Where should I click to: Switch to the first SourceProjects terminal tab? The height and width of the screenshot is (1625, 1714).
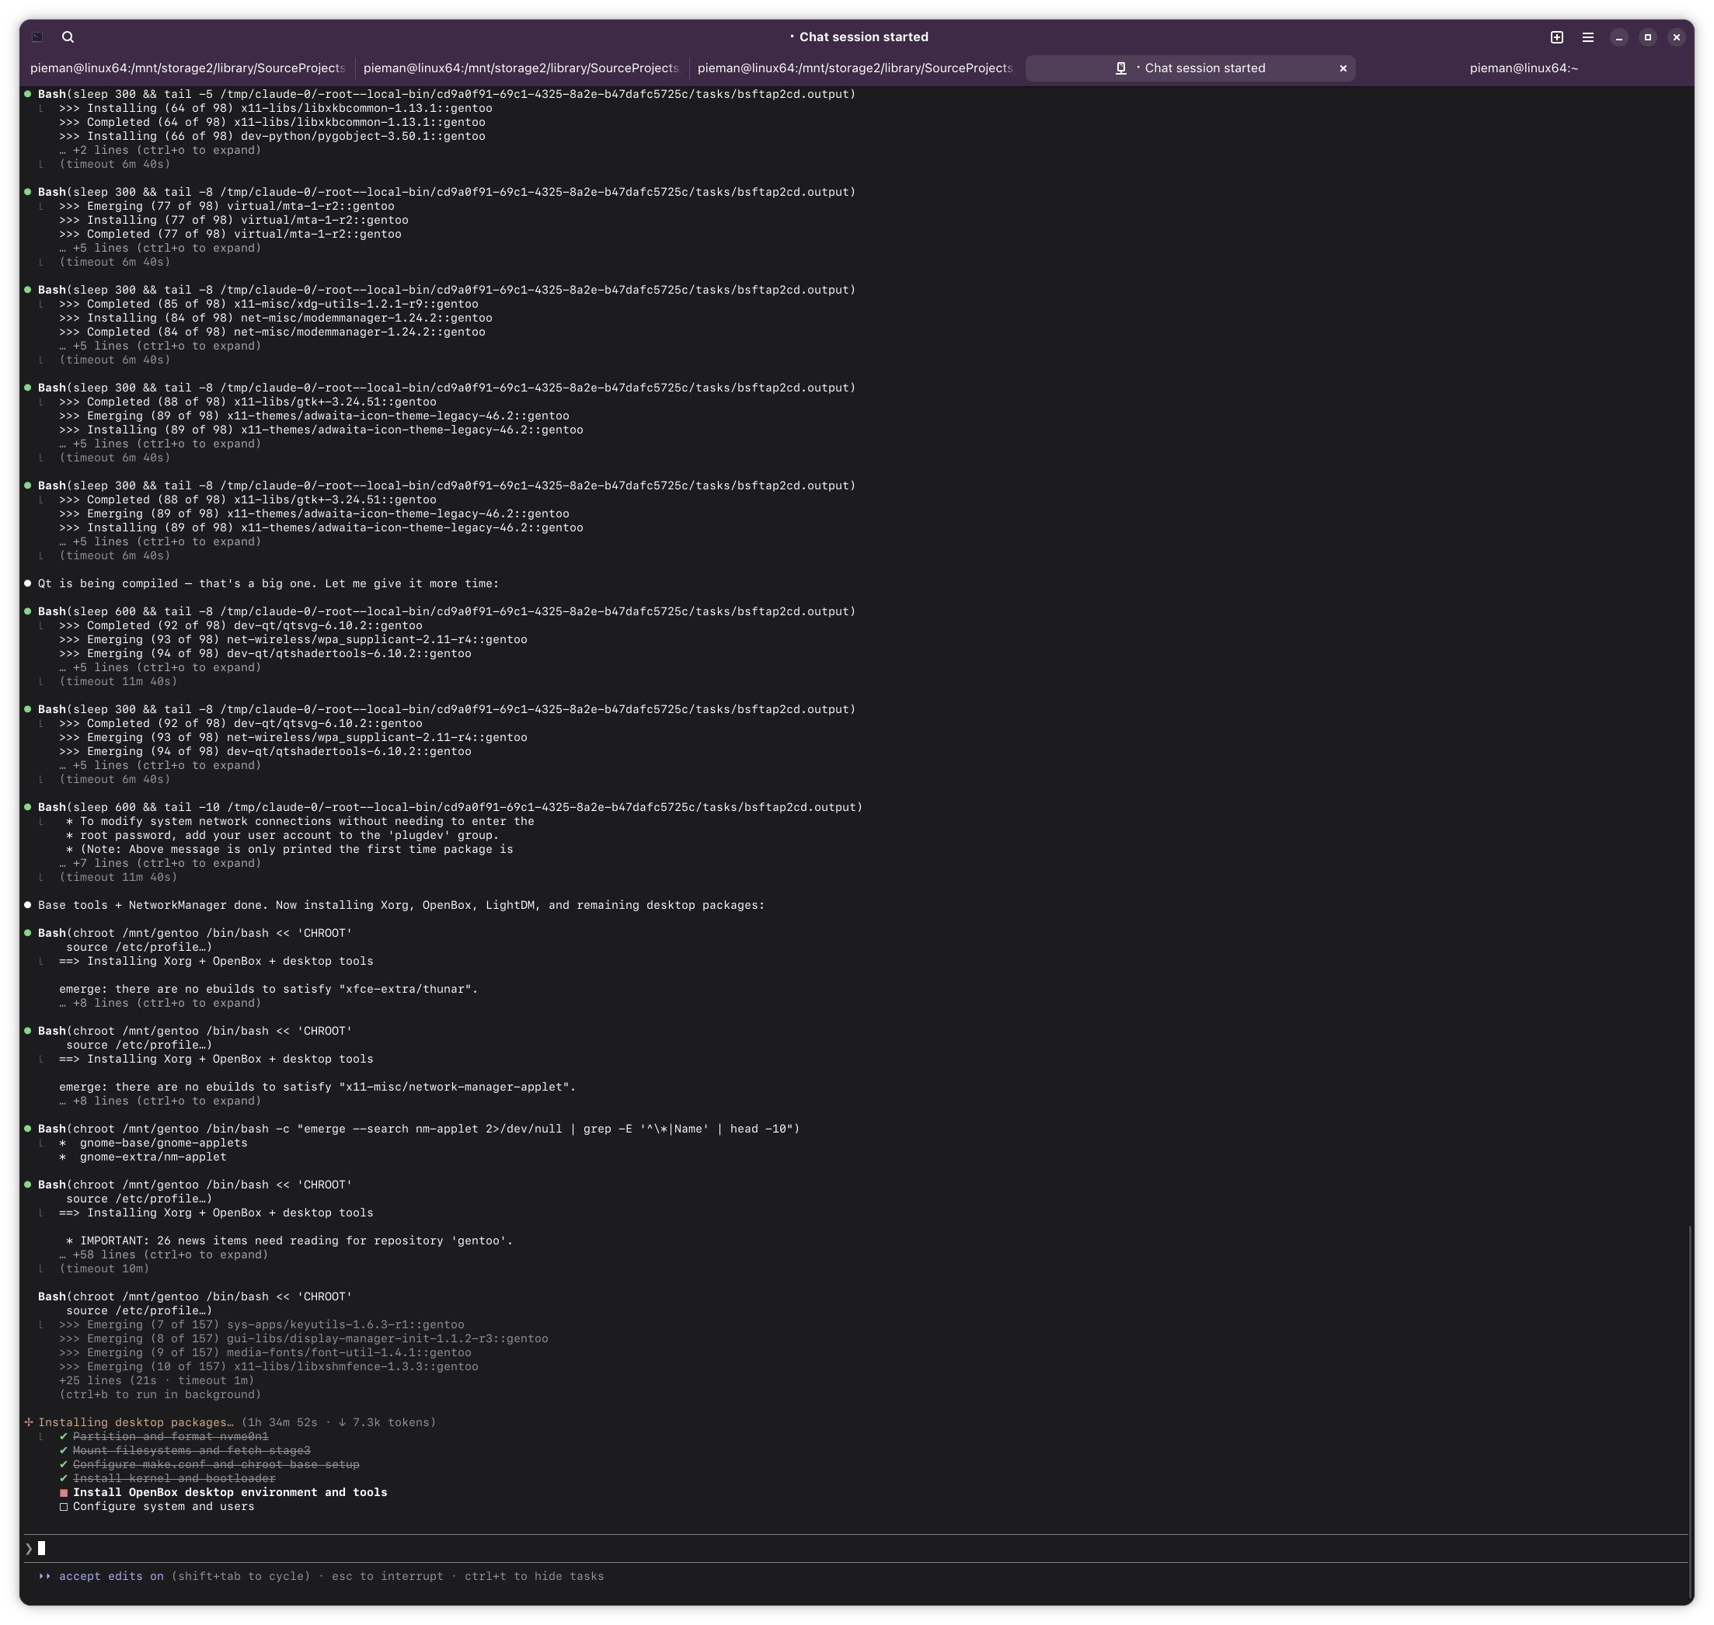[187, 68]
